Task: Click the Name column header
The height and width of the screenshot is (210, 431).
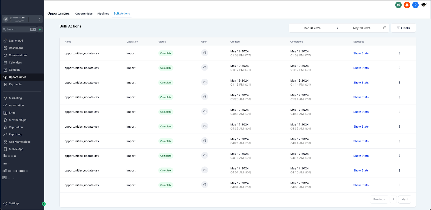Action: [x=68, y=42]
